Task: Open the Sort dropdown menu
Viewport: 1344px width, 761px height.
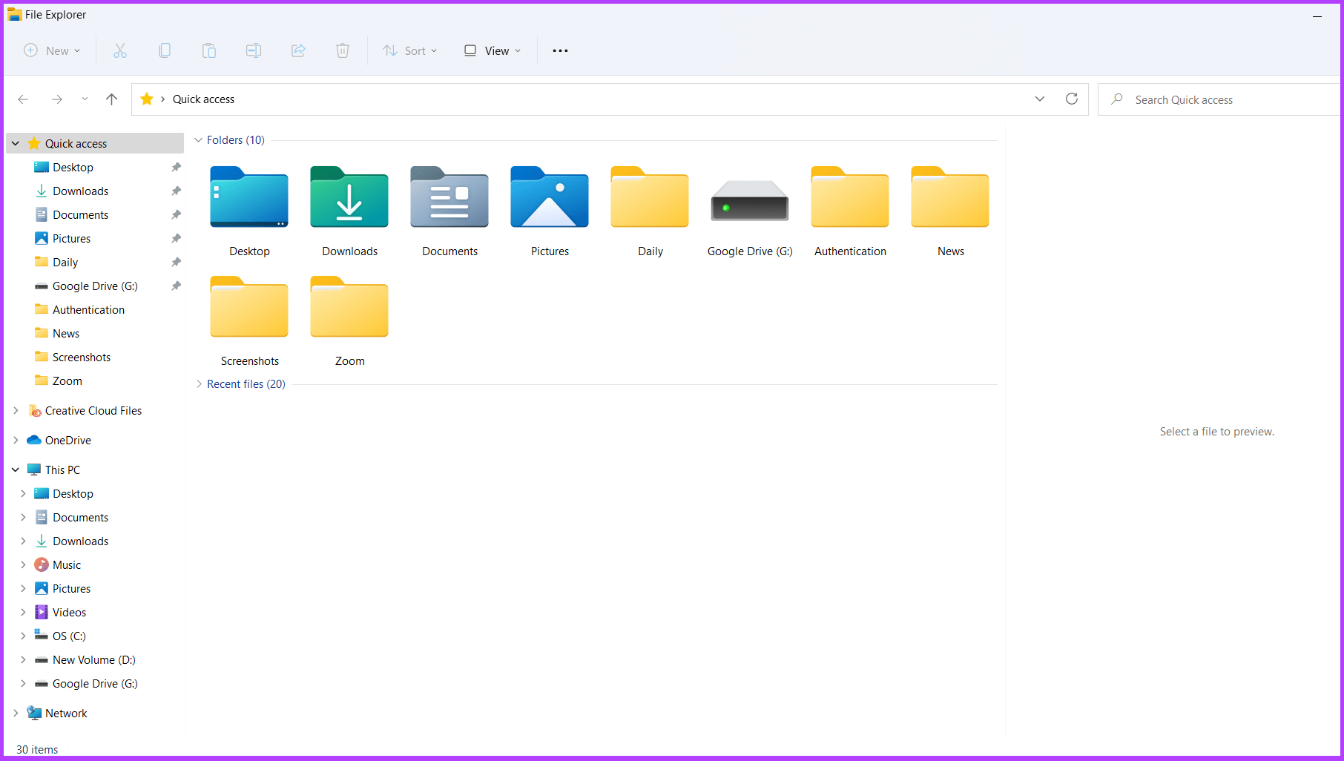Action: coord(409,50)
